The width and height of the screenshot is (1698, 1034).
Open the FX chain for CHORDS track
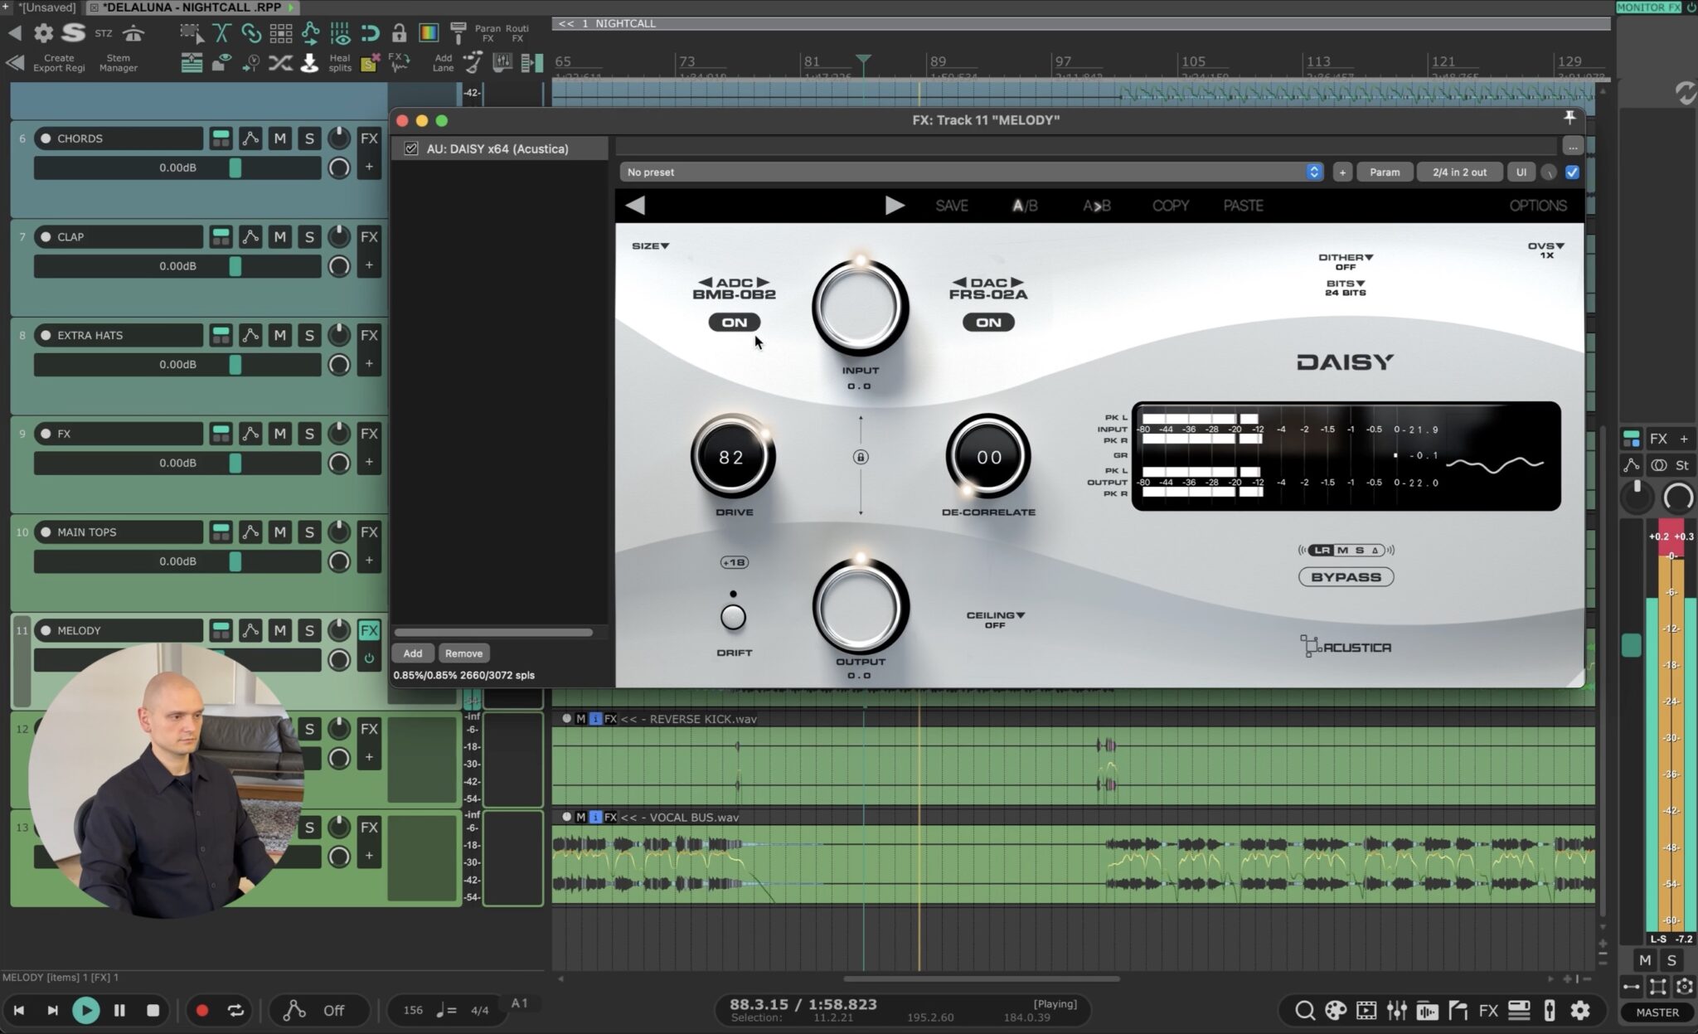(369, 138)
